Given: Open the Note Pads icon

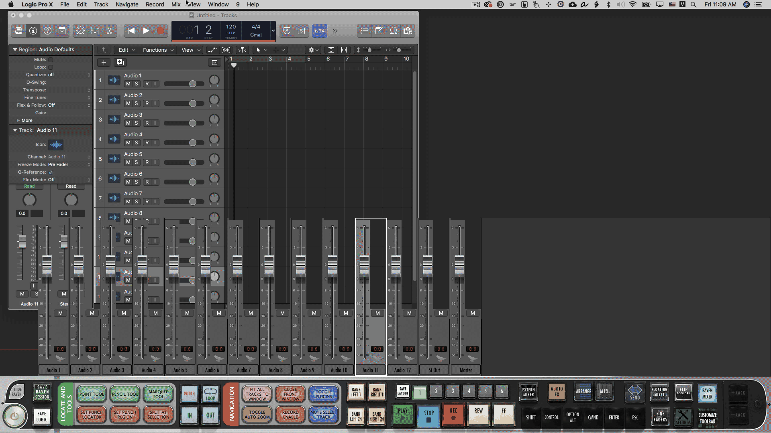Looking at the screenshot, I should 379,31.
